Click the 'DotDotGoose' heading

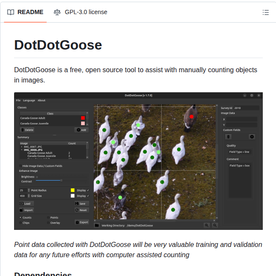[58, 45]
